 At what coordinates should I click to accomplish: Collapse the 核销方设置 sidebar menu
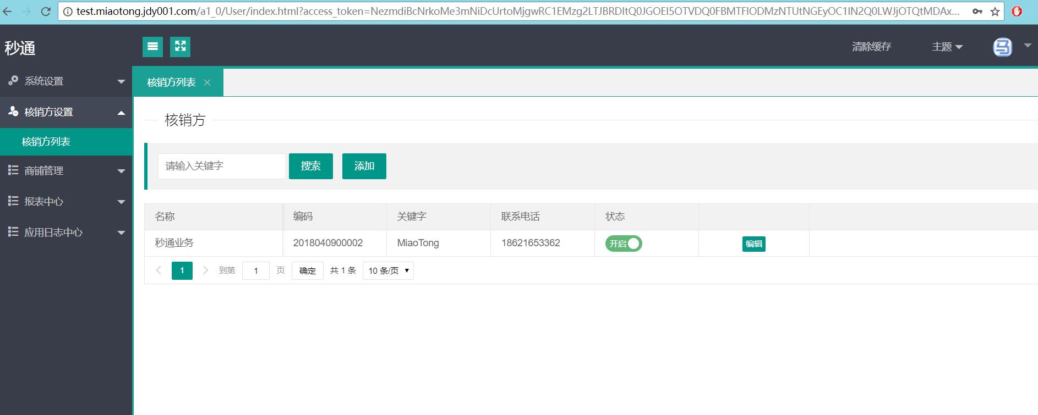[66, 112]
